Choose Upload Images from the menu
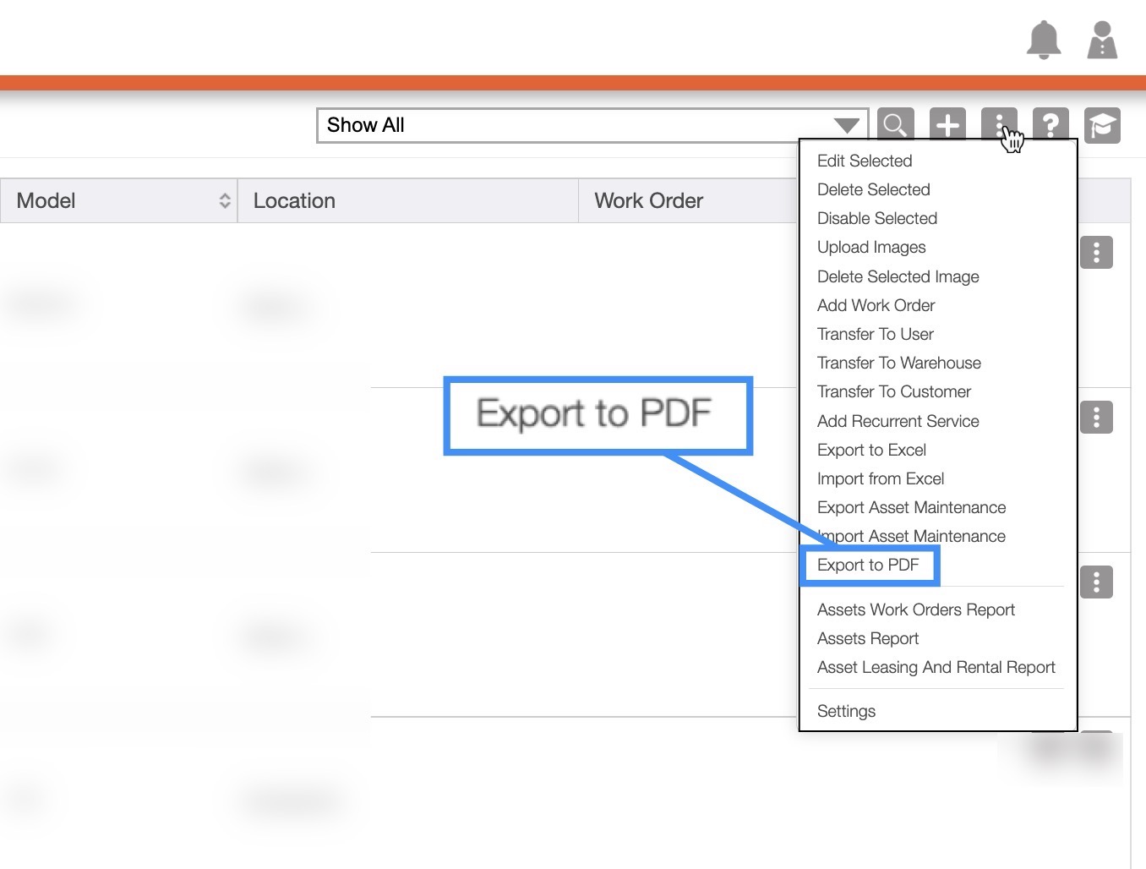The image size is (1146, 869). pyautogui.click(x=871, y=247)
